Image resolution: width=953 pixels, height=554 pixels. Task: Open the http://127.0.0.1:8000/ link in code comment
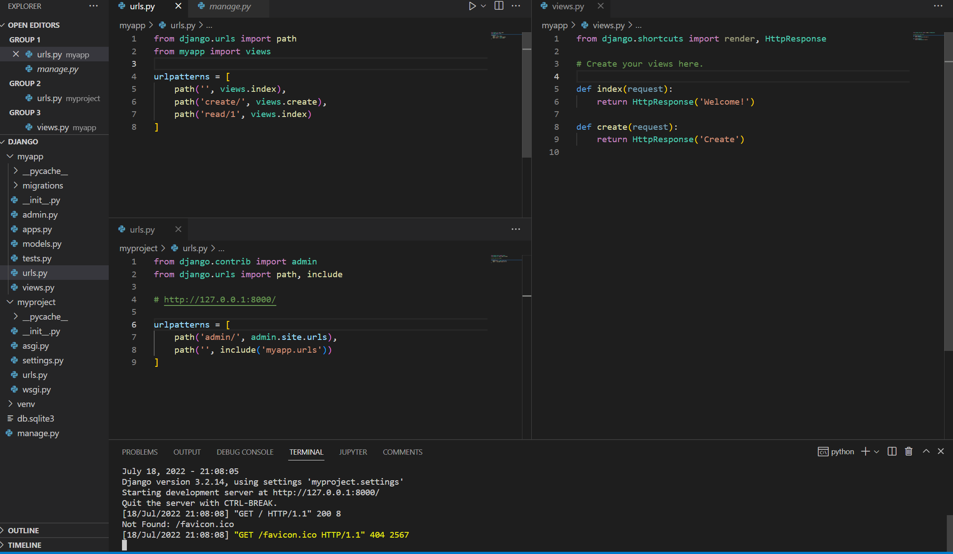click(220, 299)
